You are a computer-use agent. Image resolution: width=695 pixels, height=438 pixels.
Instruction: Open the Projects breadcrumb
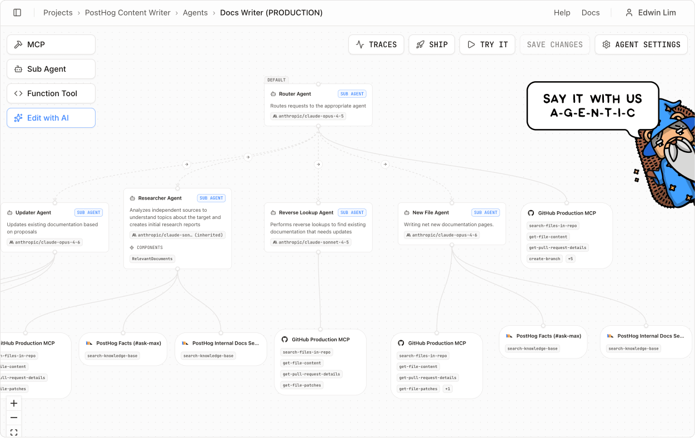pos(58,12)
